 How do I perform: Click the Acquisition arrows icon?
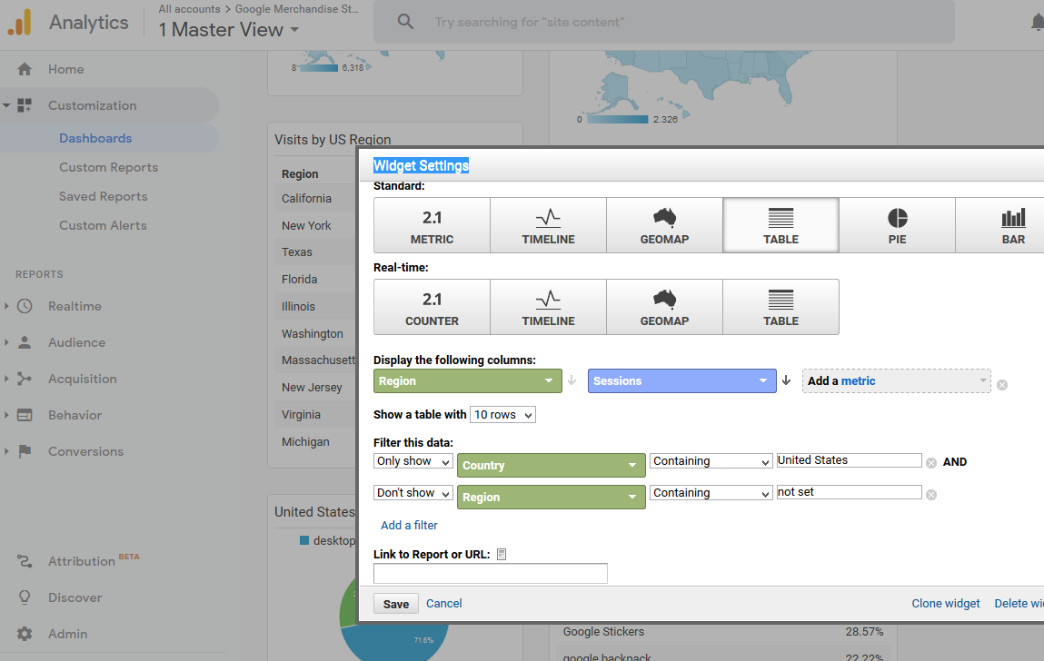[x=25, y=379]
